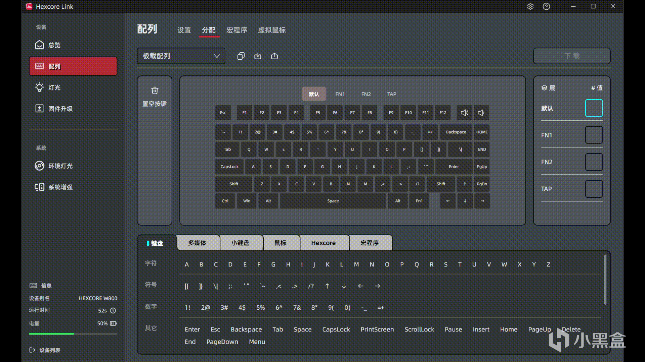The image size is (645, 362).
Task: Click PrintScreen in the key list
Action: click(377, 329)
